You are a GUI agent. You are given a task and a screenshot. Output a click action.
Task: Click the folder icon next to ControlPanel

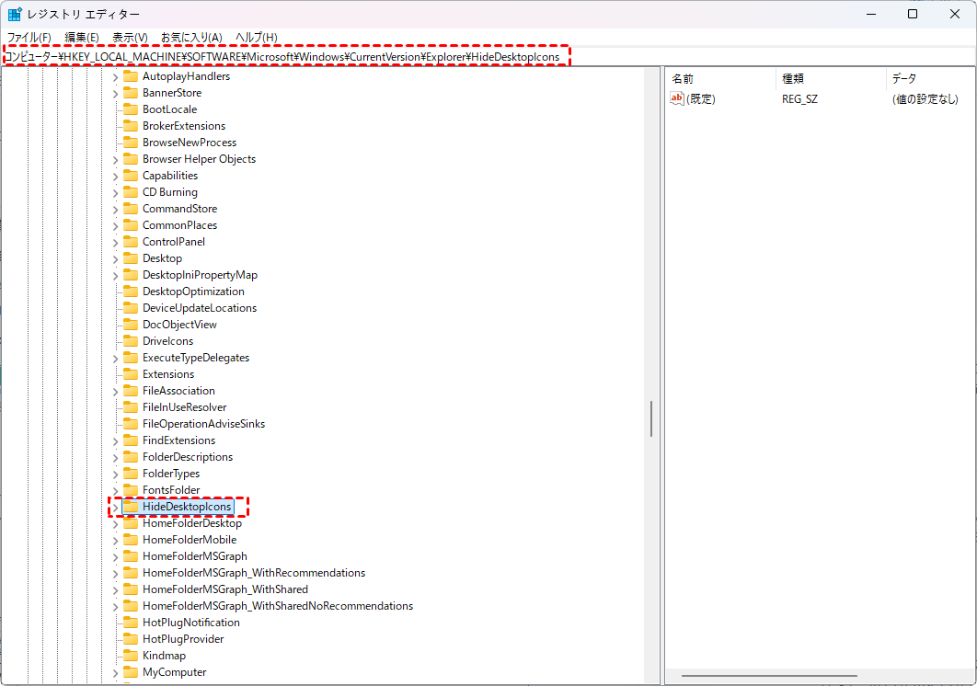[x=131, y=242]
